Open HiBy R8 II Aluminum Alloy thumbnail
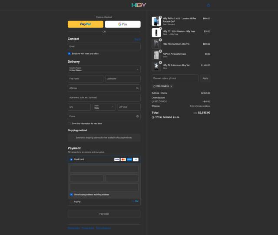 tap(156, 66)
